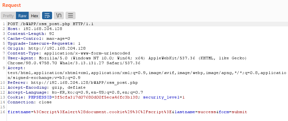This screenshot has width=288, height=121.
Task: Click the Referer header URL
Action: [x=84, y=83]
